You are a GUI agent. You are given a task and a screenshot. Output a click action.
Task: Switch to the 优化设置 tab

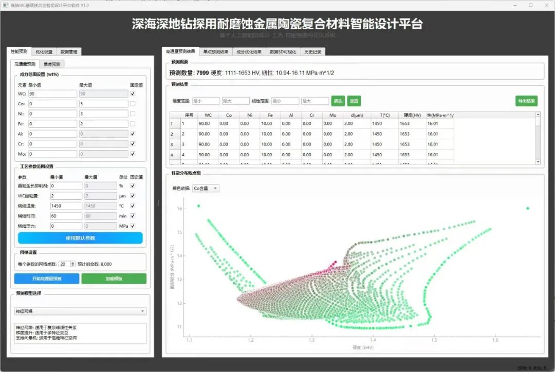coord(44,52)
